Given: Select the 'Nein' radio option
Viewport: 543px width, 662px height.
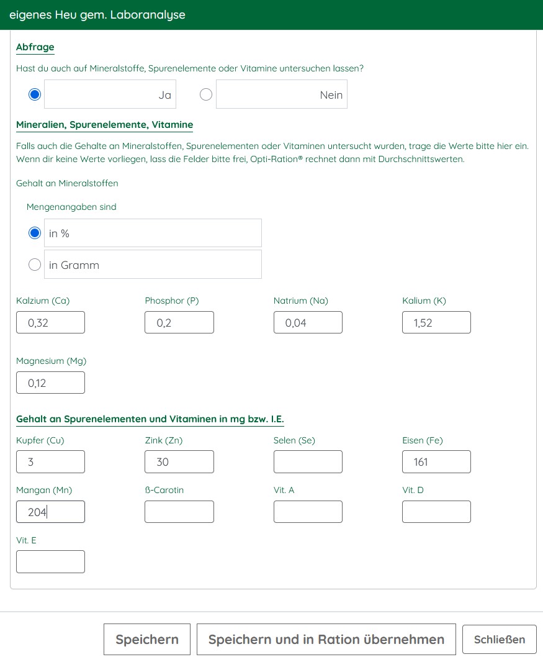Looking at the screenshot, I should (x=206, y=94).
